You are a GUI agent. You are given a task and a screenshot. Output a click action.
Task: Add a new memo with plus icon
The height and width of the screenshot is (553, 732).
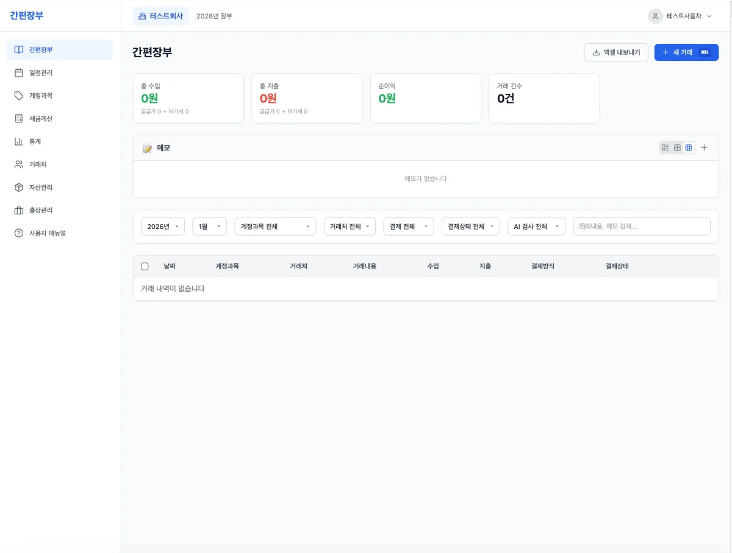(x=704, y=148)
